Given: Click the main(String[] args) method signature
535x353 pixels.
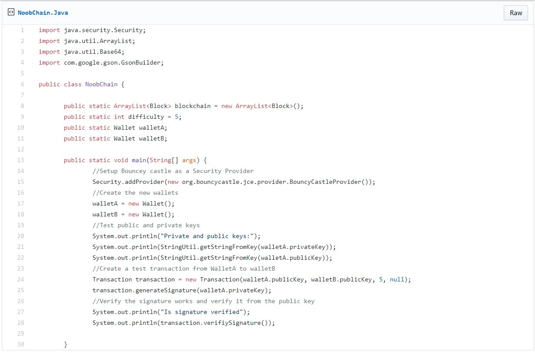Looking at the screenshot, I should tap(135, 160).
